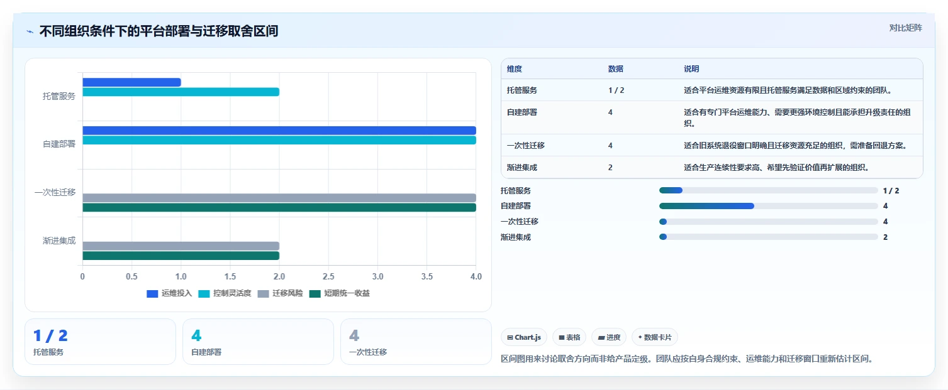Select the 托管服务 table row cell
948x390 pixels.
(522, 90)
